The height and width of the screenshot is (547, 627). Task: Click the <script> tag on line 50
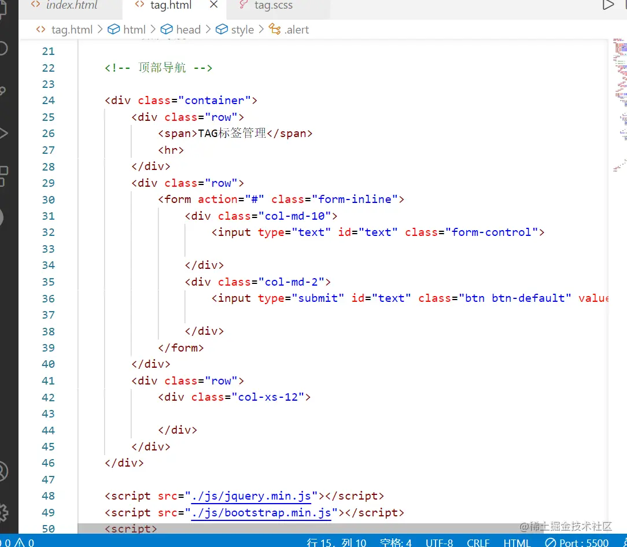(x=131, y=528)
